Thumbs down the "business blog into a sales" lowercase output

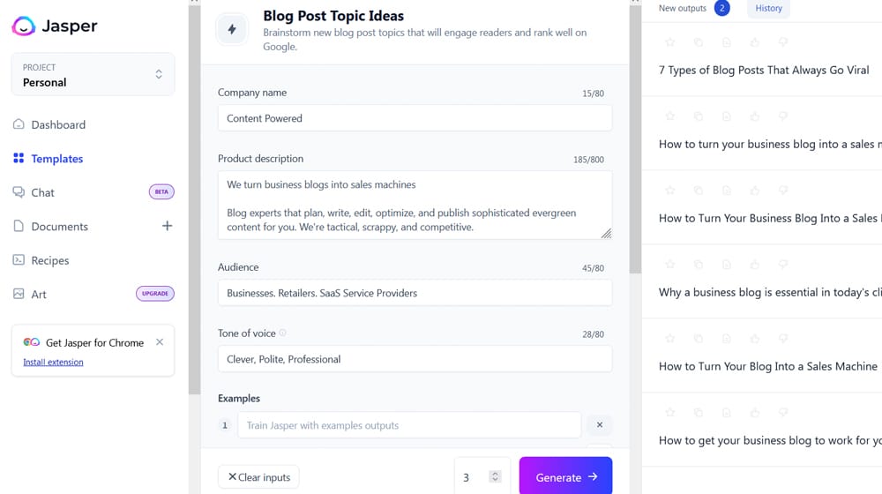(x=783, y=116)
